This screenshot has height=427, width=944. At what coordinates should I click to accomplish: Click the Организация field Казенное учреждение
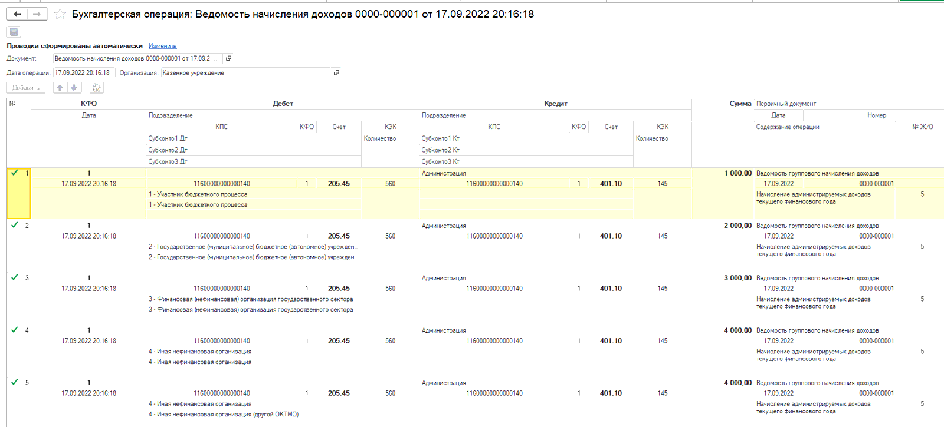(247, 73)
